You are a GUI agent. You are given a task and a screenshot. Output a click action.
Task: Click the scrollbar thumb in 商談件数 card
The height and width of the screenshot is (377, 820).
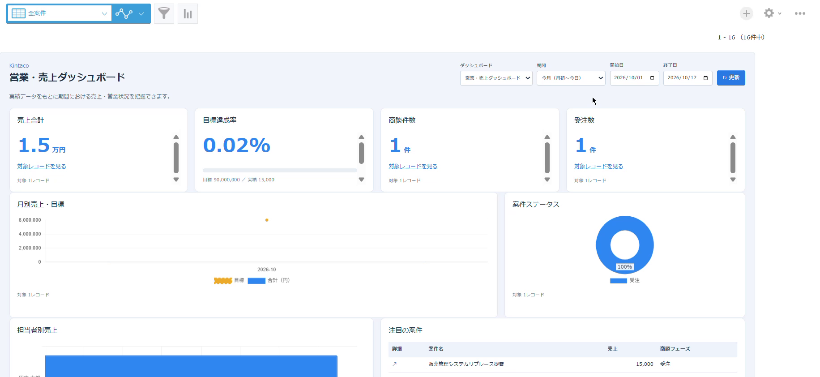click(547, 158)
